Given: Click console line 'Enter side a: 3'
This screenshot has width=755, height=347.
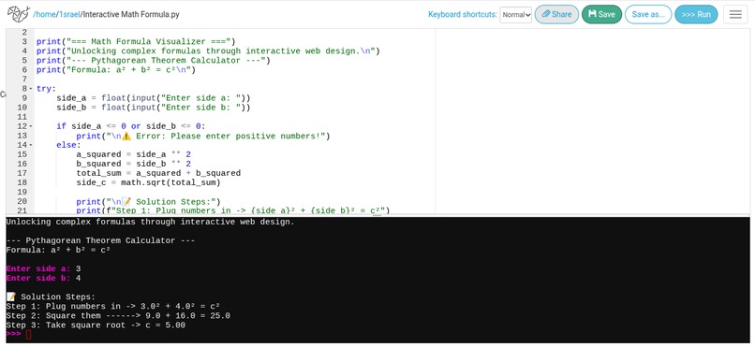Looking at the screenshot, I should pyautogui.click(x=43, y=268).
